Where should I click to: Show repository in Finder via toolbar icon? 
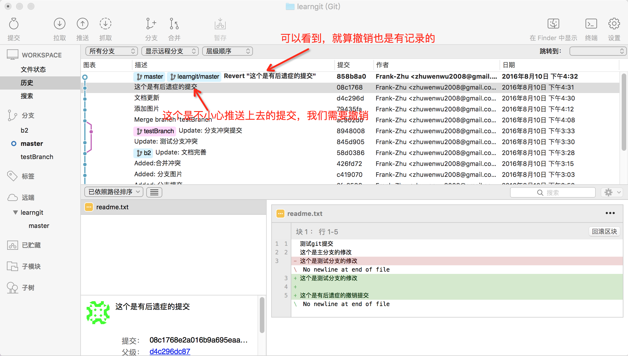coord(553,24)
